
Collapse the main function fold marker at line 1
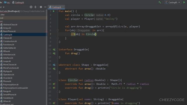58,11
